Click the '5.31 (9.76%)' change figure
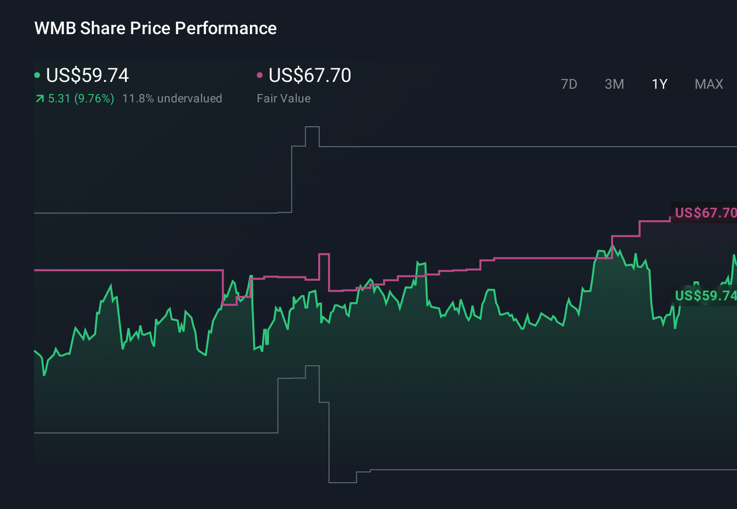The height and width of the screenshot is (509, 737). point(81,98)
